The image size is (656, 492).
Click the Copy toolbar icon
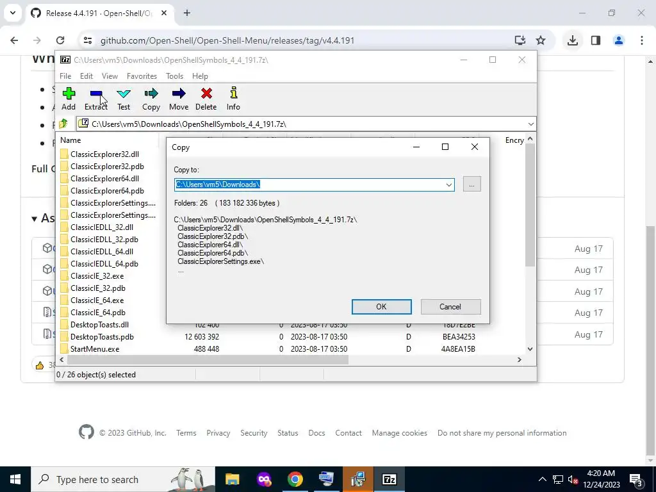click(x=151, y=99)
